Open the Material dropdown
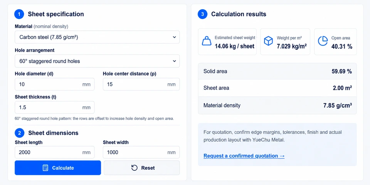The width and height of the screenshot is (370, 185). pyautogui.click(x=97, y=37)
